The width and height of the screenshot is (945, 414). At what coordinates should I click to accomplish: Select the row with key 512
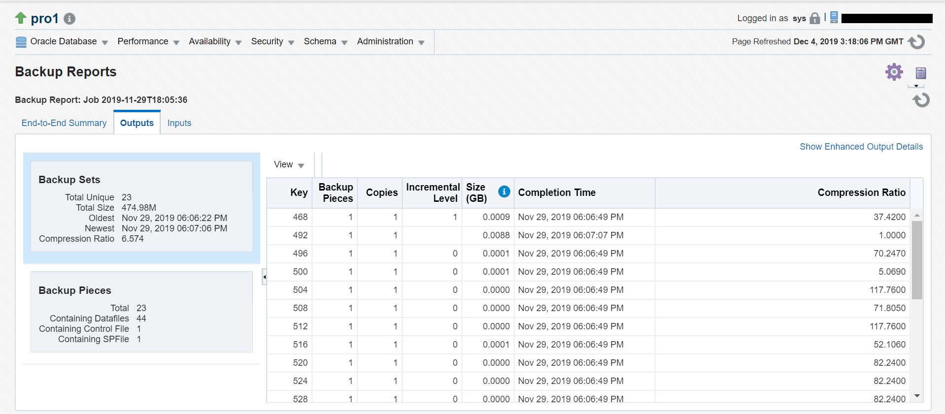point(588,326)
